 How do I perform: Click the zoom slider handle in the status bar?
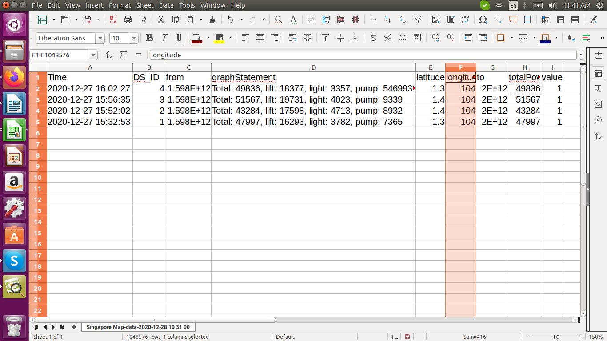pos(557,337)
